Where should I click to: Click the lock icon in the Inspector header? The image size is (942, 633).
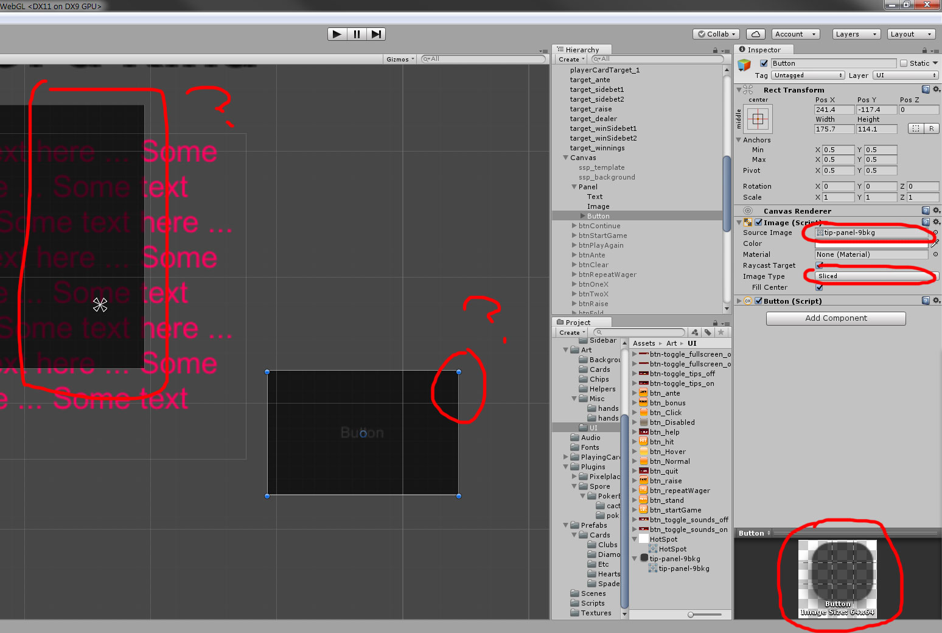(x=926, y=49)
